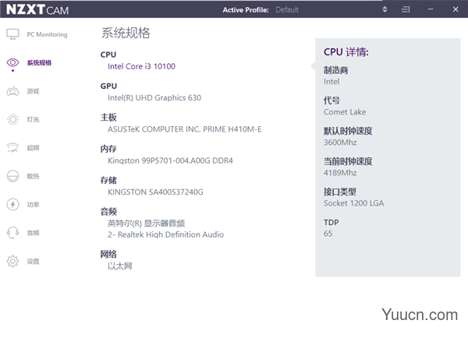This screenshot has height=338, width=468.
Task: Open the 超频 gauge icon
Action: [12, 147]
